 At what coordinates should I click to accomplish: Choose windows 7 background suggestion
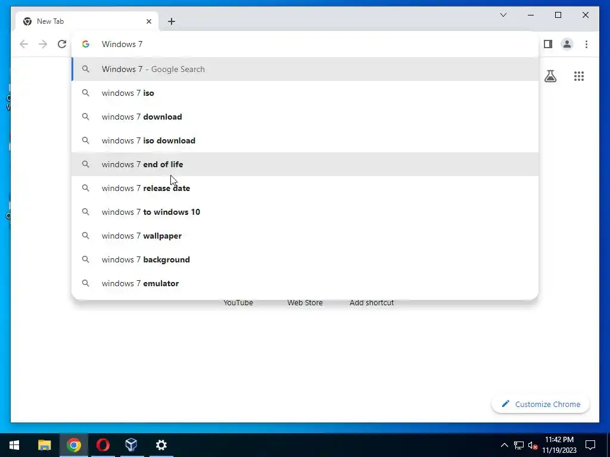(305, 259)
